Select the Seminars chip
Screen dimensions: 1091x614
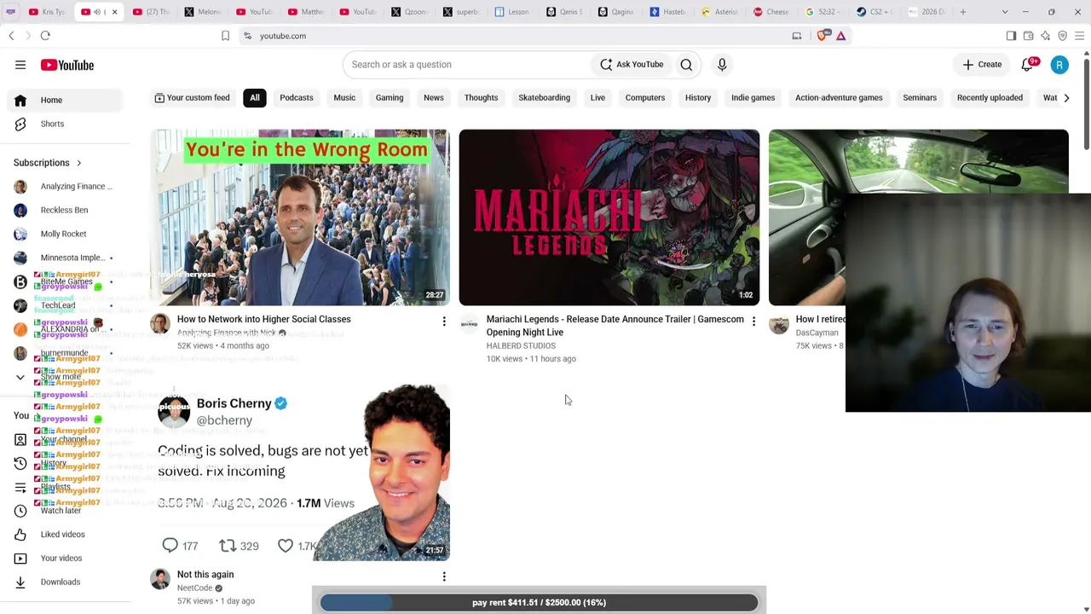920,98
